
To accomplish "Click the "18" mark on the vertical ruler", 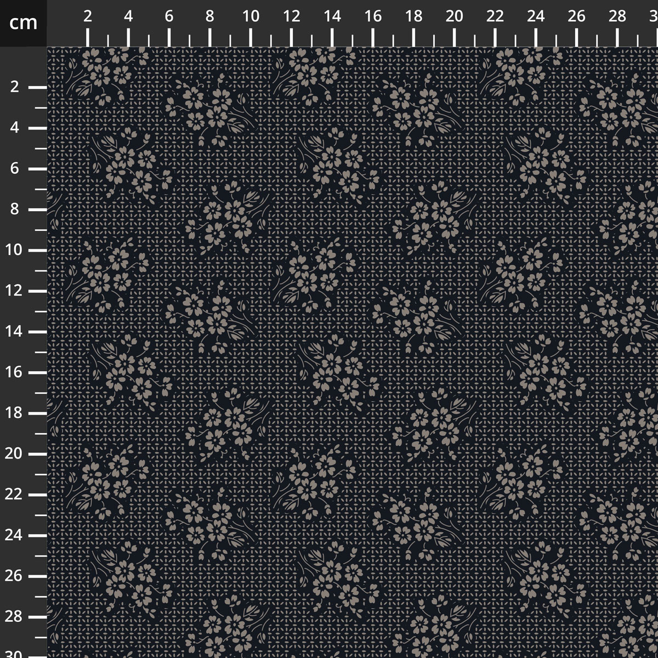I will click(14, 413).
